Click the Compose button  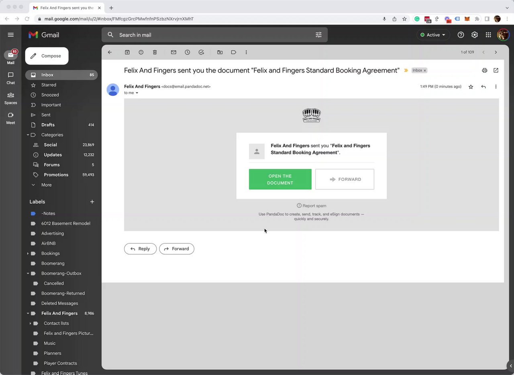point(47,56)
